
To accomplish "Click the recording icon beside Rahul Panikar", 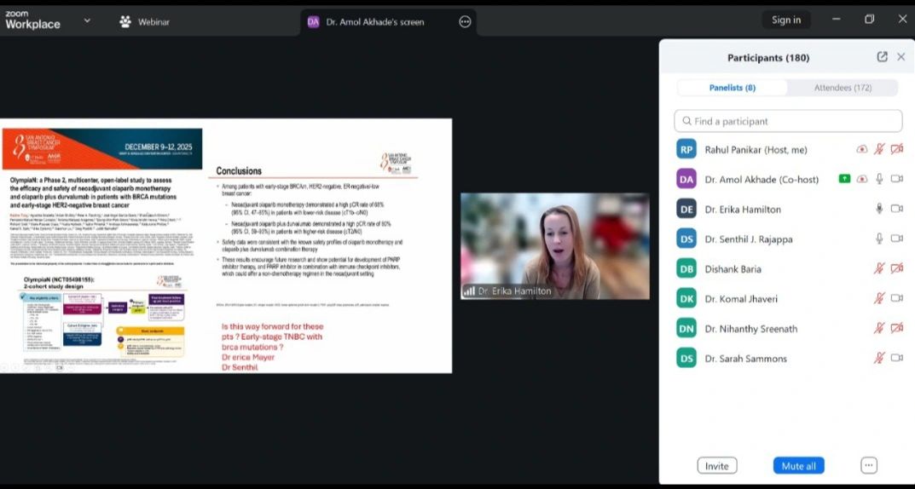I will 862,149.
